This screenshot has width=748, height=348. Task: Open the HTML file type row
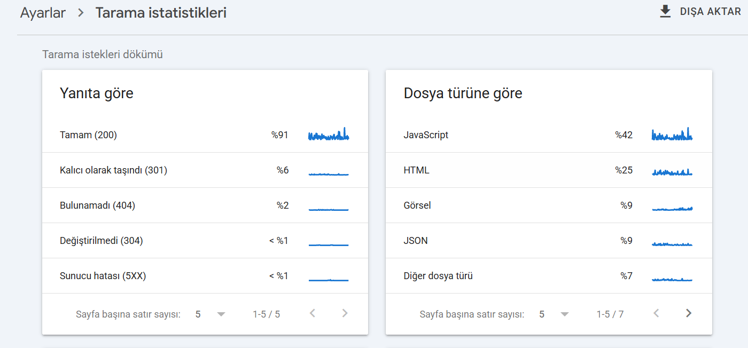(x=549, y=170)
